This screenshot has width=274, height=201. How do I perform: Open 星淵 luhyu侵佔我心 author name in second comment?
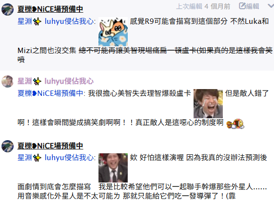click(56, 81)
